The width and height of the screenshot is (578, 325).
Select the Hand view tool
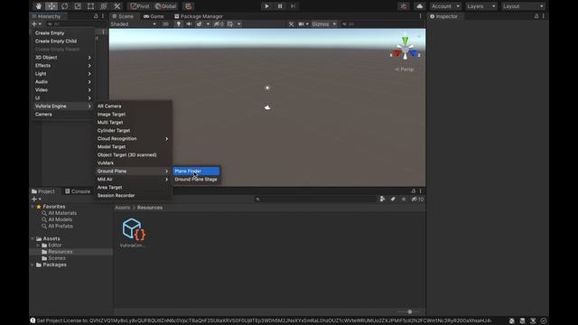coord(38,6)
